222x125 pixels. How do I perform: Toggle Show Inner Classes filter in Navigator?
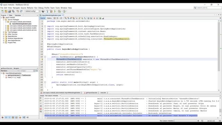pos(17,117)
